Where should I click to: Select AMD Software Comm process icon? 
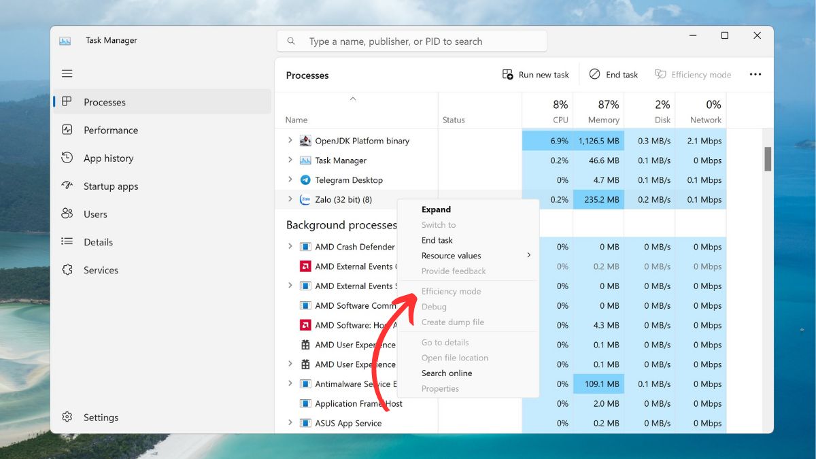[x=305, y=305]
